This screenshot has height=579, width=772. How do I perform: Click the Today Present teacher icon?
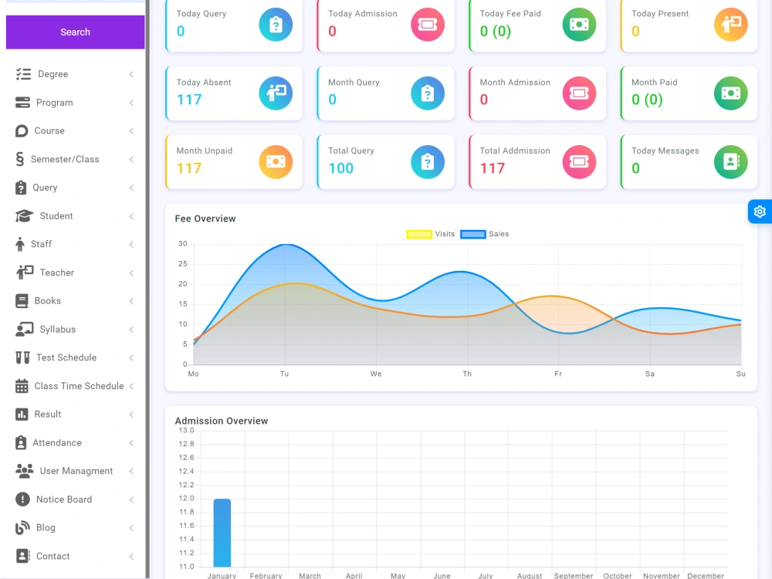click(730, 25)
